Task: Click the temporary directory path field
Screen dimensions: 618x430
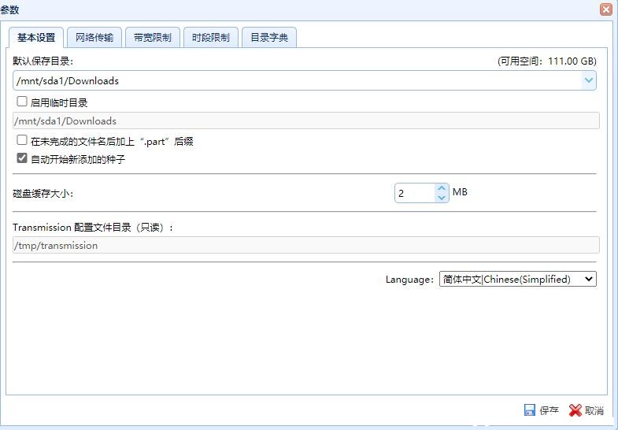Action: pos(305,120)
